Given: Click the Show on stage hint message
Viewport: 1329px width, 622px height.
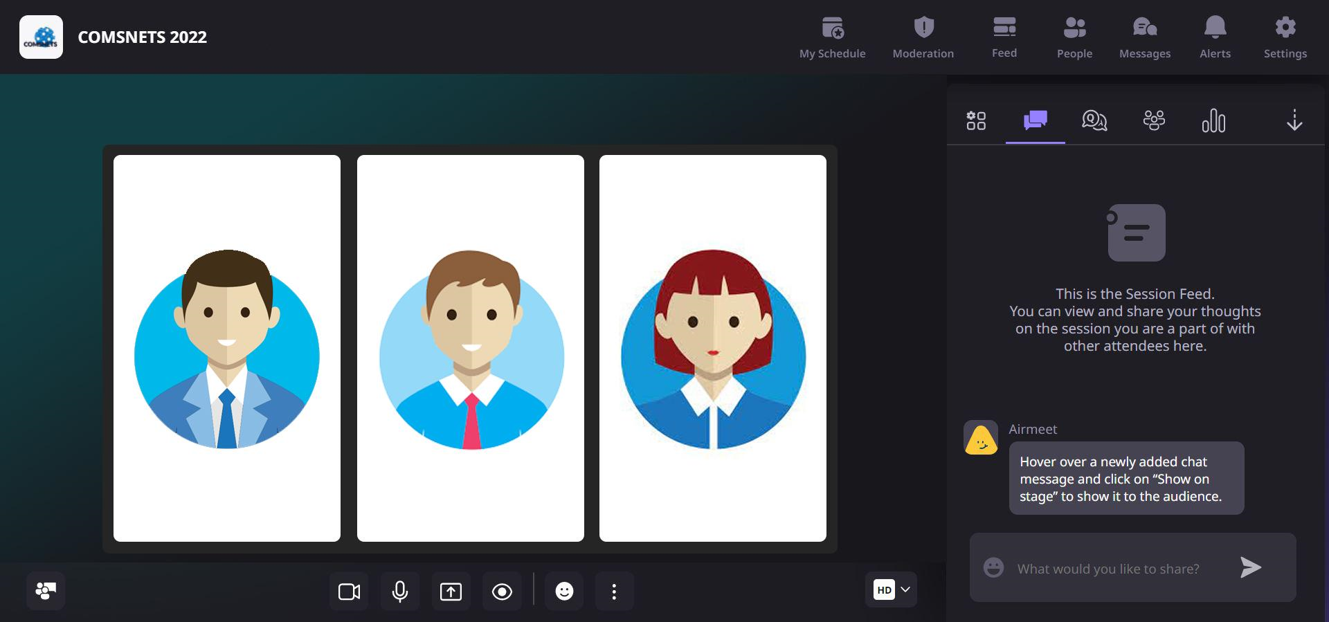Looking at the screenshot, I should [x=1126, y=478].
